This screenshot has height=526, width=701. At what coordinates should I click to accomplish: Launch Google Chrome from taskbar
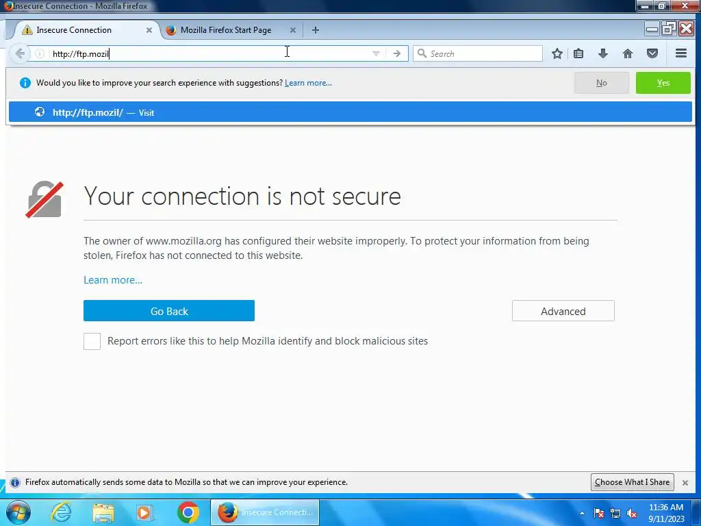[188, 512]
